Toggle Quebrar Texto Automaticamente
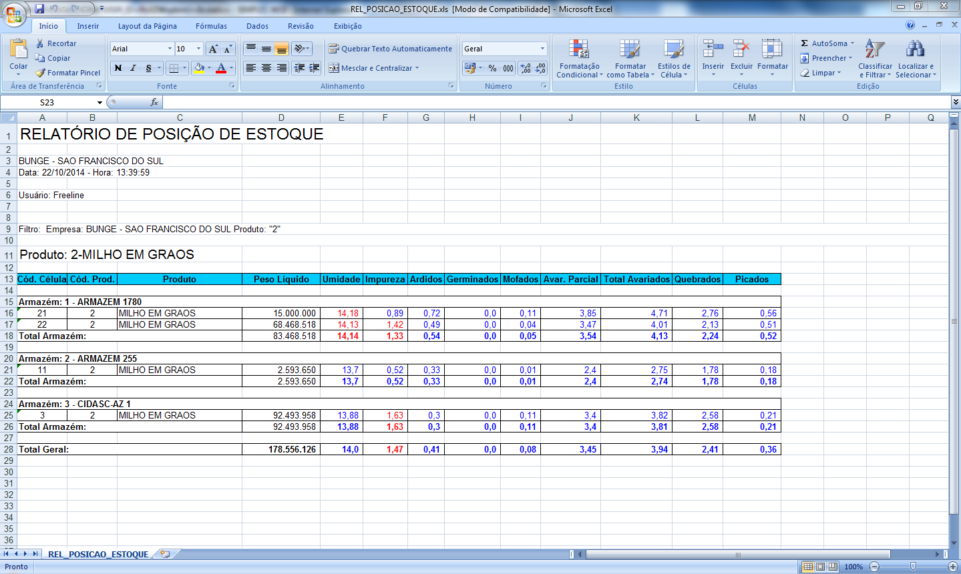The image size is (961, 574). pos(390,49)
